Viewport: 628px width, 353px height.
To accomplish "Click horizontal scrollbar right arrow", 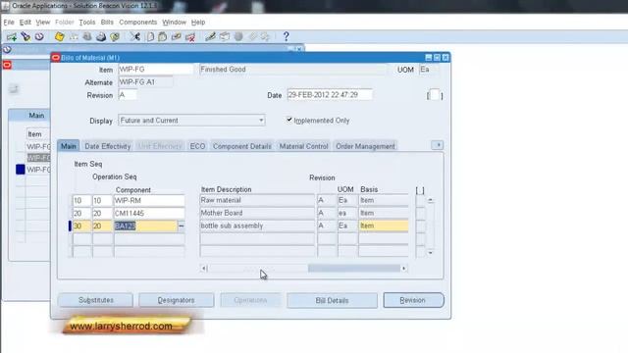I will [x=403, y=268].
